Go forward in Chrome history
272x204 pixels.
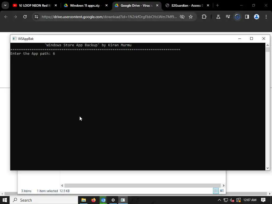pos(15,17)
